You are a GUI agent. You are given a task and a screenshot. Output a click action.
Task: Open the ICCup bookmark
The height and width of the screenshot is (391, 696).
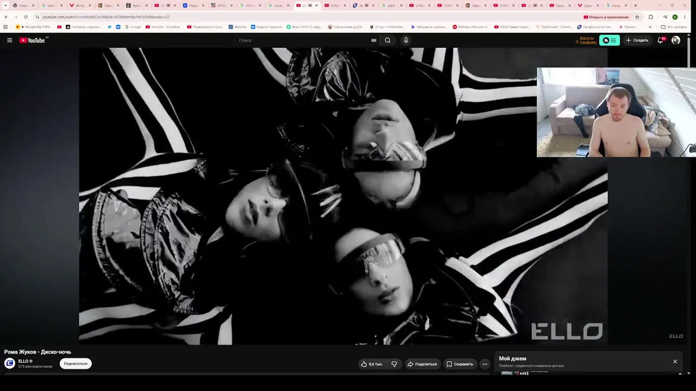pyautogui.click(x=387, y=27)
